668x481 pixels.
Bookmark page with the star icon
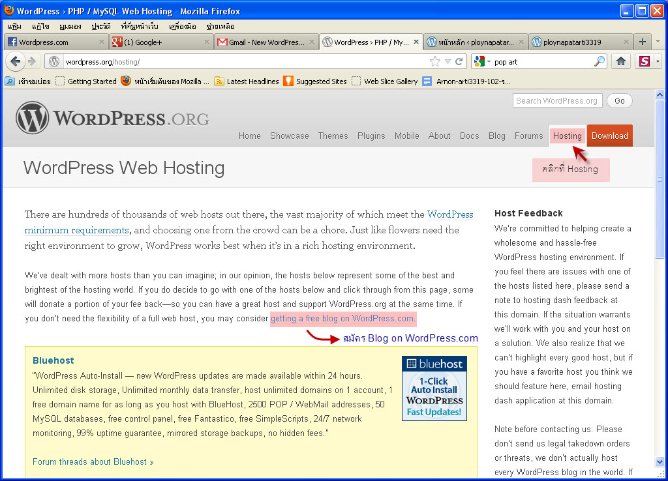tap(435, 62)
